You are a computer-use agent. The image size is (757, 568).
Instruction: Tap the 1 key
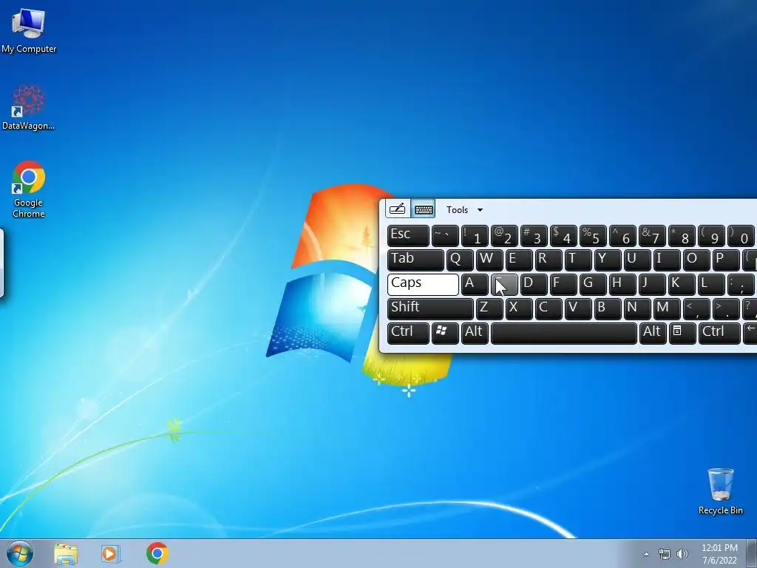coord(475,236)
